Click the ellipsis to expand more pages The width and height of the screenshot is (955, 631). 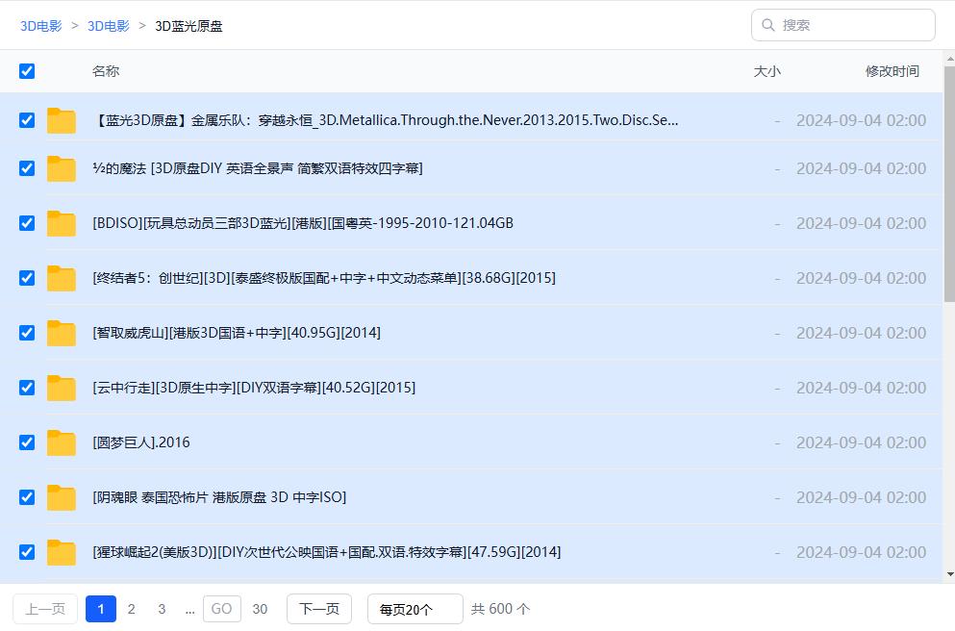coord(189,609)
